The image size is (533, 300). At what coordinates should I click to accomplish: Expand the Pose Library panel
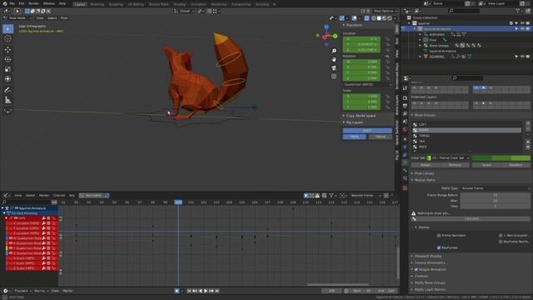tap(424, 173)
